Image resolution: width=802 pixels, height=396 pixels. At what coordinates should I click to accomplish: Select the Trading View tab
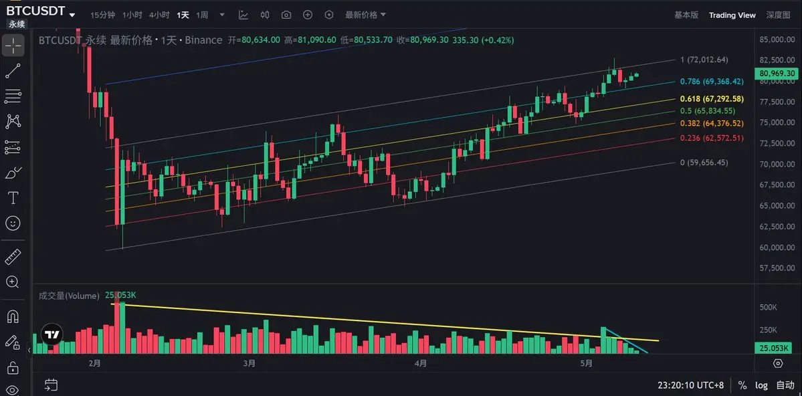(732, 15)
